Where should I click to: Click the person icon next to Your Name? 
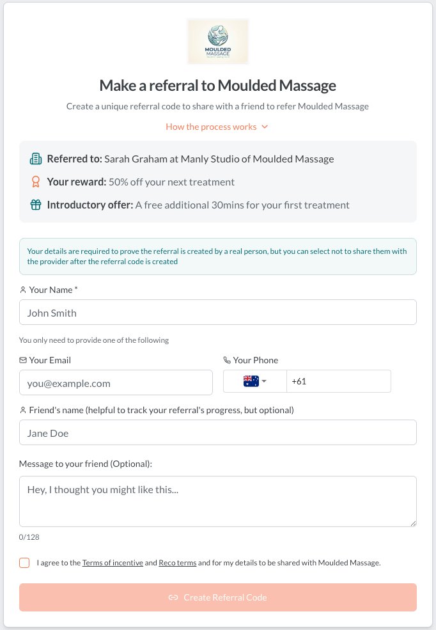[23, 290]
